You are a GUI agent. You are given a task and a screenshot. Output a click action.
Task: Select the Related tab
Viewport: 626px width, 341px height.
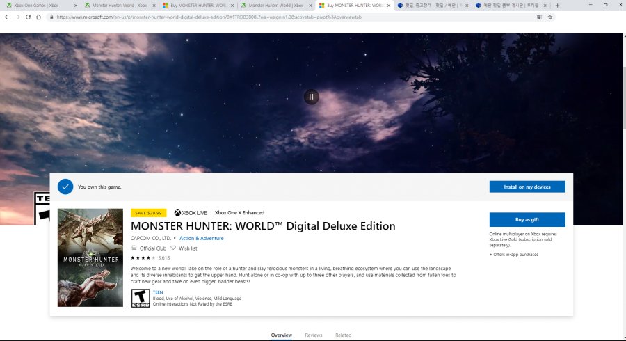(x=344, y=335)
